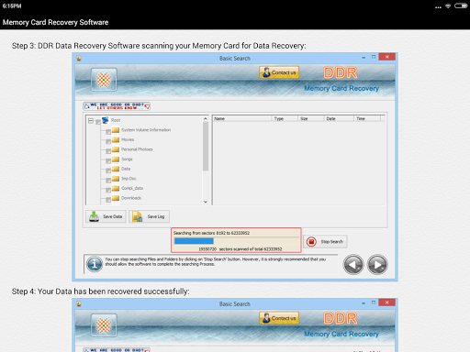470x352 pixels.
Task: Click the Contact us button
Action: coord(279,72)
